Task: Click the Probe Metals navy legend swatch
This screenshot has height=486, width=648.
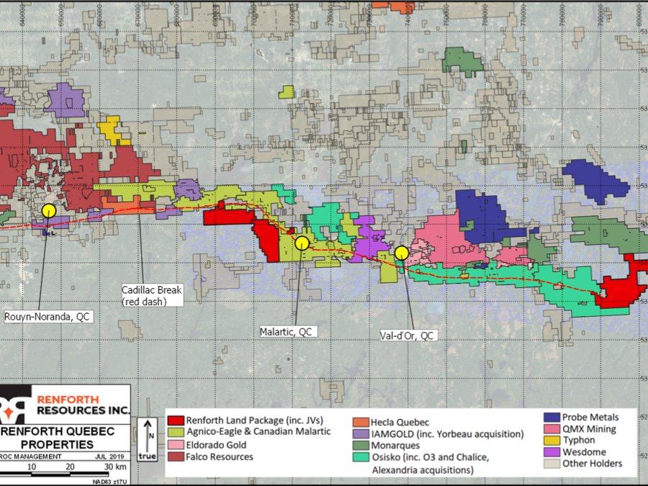Action: 552,418
